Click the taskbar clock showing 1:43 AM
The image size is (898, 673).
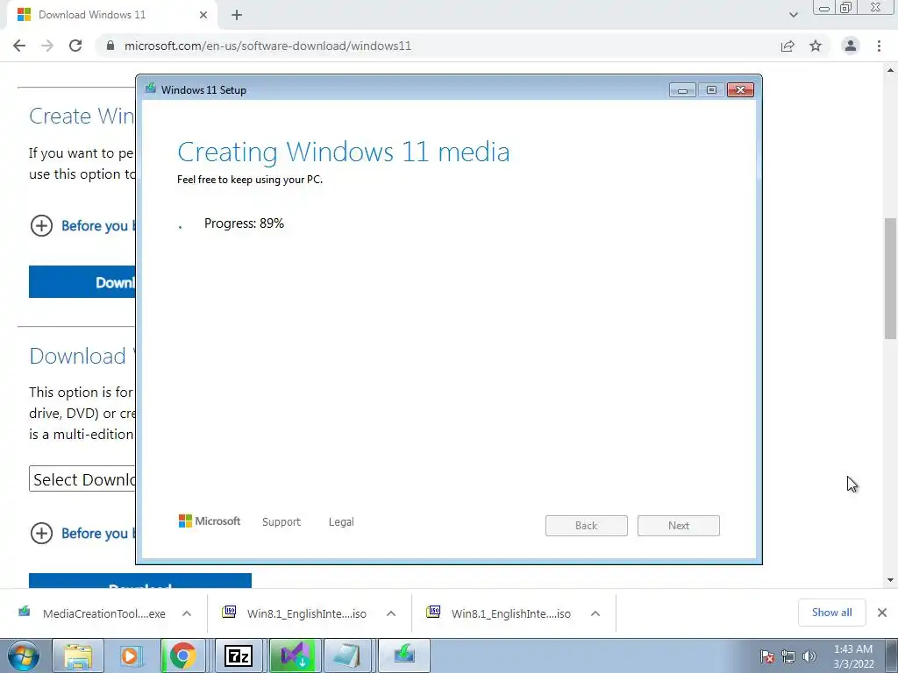pyautogui.click(x=853, y=656)
